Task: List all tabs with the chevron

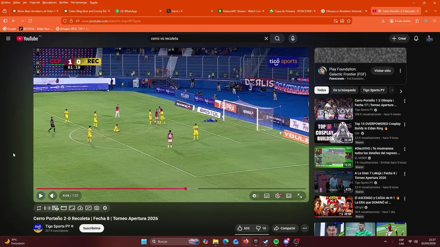Action: (x=434, y=11)
